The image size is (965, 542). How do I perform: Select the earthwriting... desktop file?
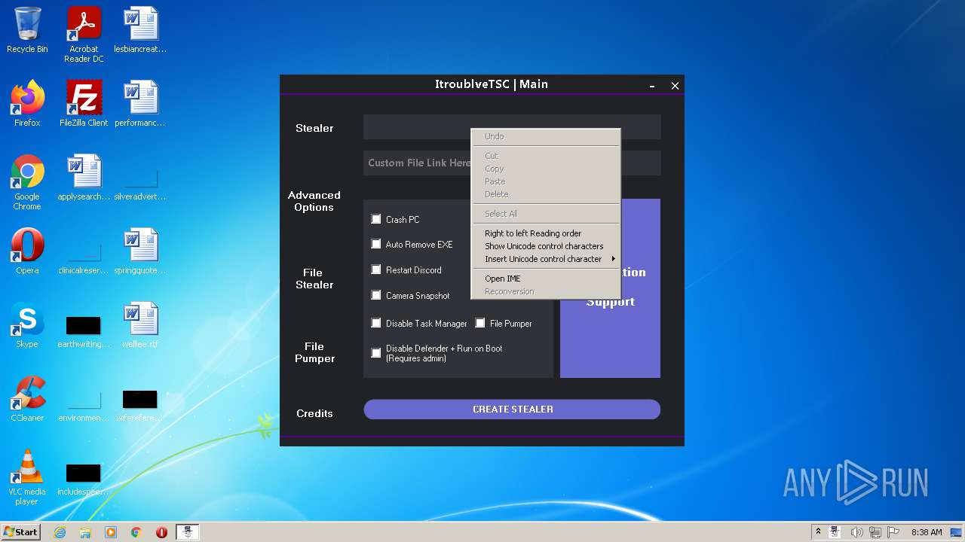(x=84, y=331)
